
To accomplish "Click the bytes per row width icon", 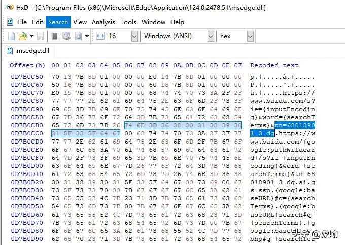I will tap(100, 36).
